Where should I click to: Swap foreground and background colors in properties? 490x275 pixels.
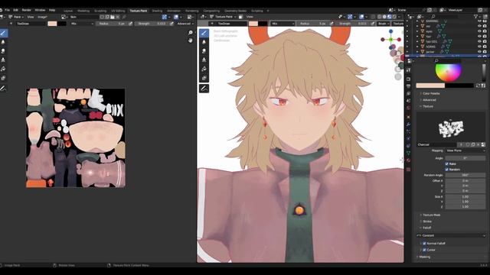coord(478,86)
